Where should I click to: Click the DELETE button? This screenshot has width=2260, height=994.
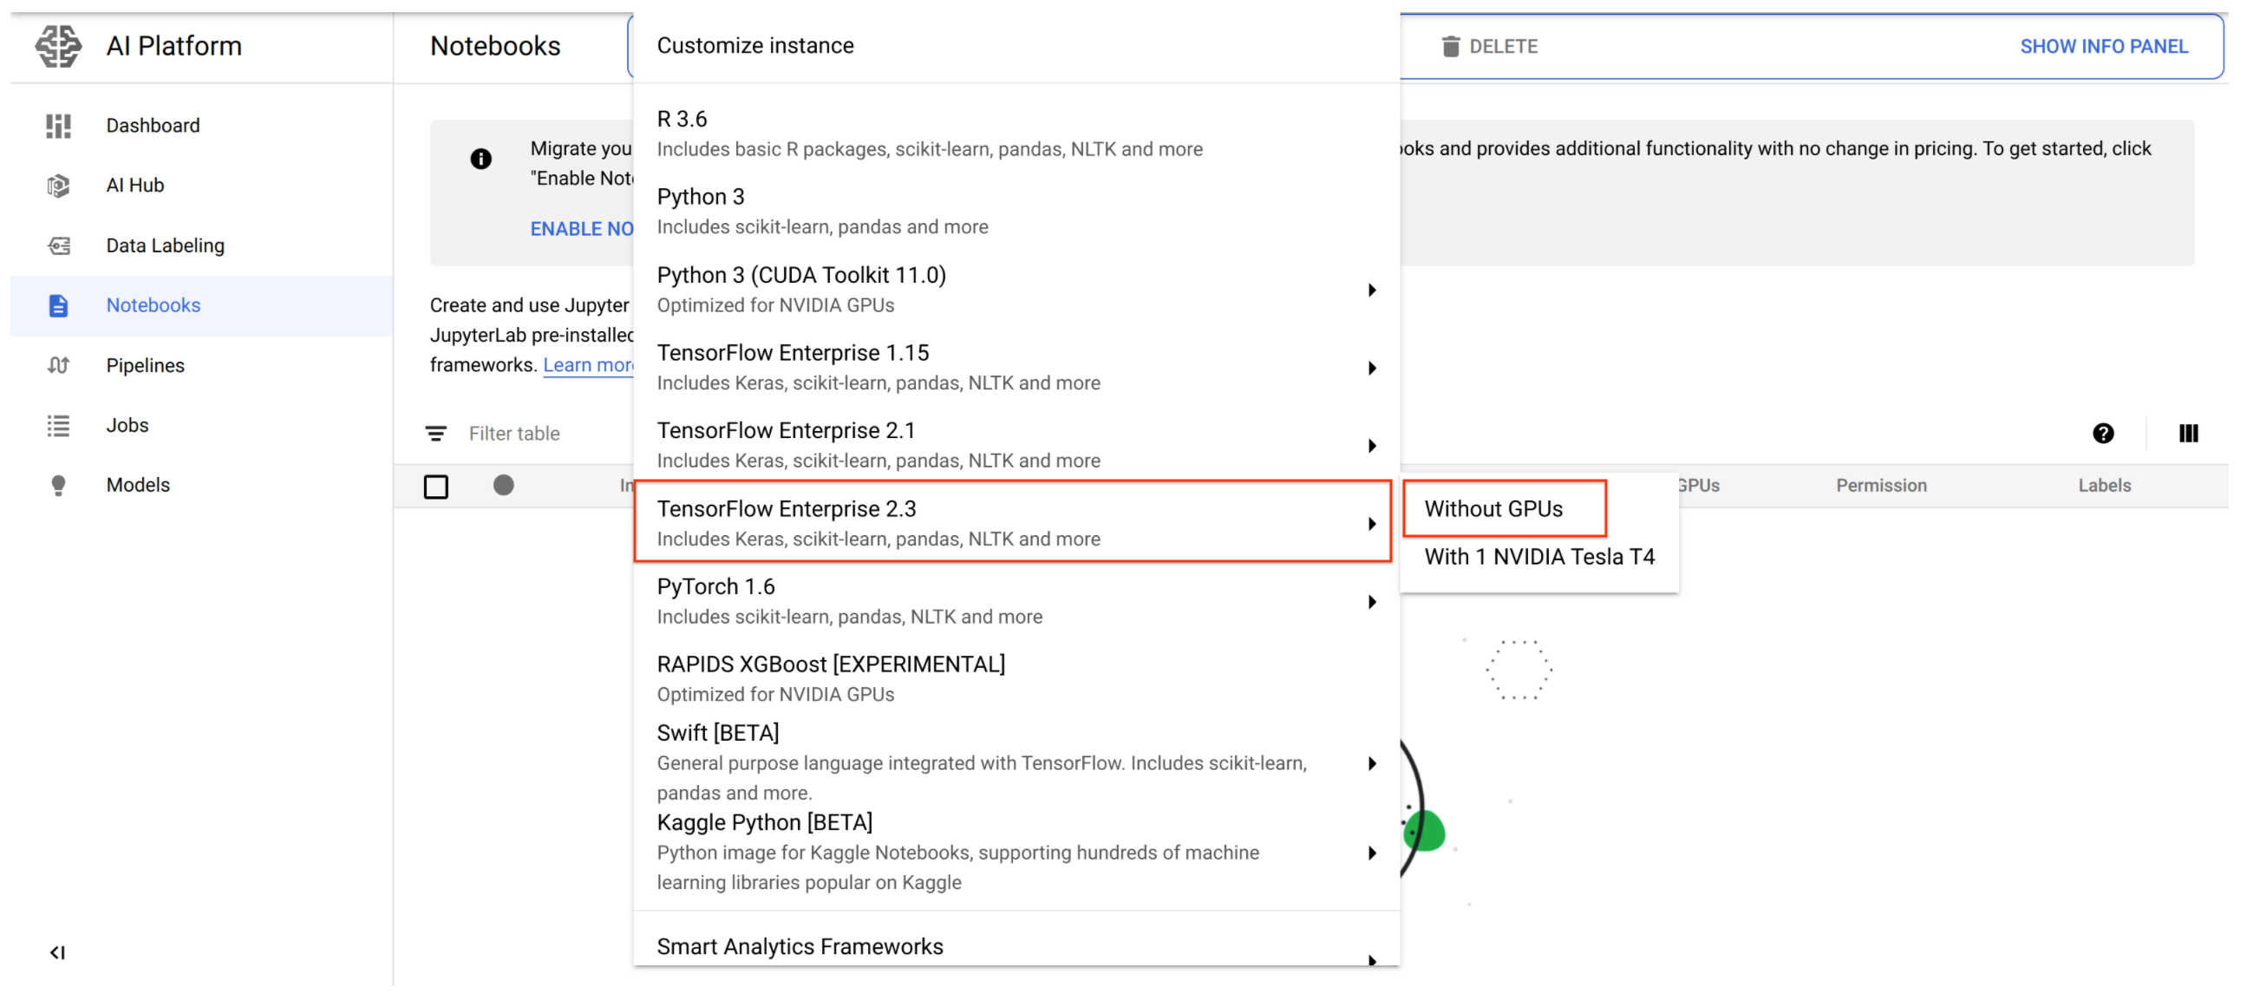pos(1490,47)
